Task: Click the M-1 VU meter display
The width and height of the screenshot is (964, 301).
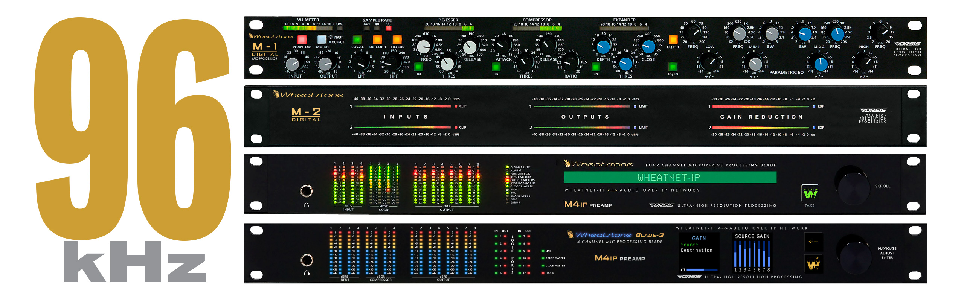Action: 308,28
